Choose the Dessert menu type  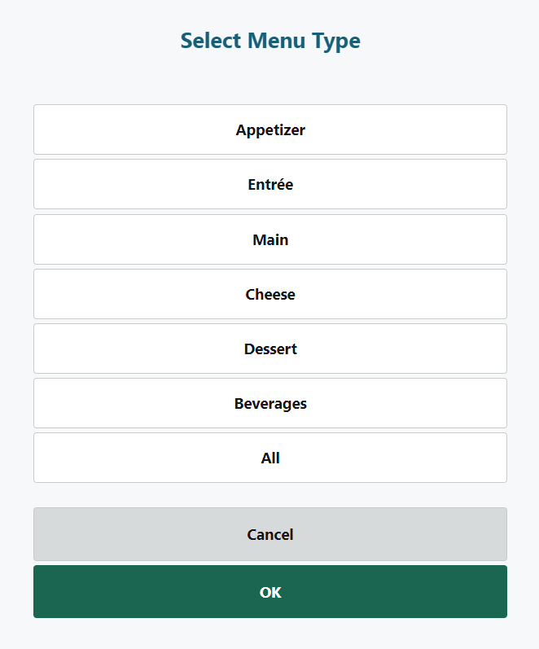(270, 349)
